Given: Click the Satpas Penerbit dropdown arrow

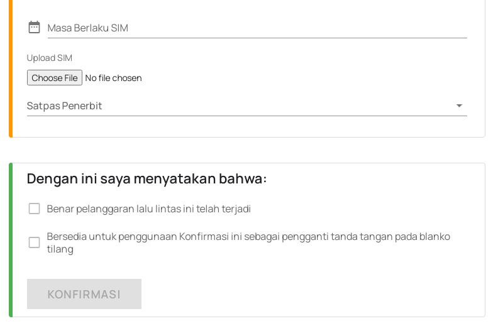Looking at the screenshot, I should pos(459,106).
